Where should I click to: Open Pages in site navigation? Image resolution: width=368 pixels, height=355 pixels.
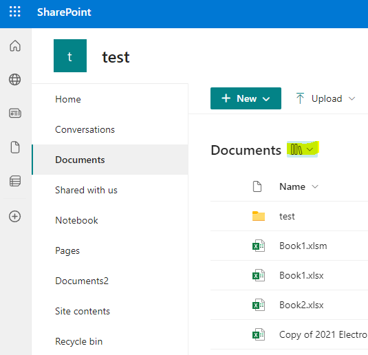pyautogui.click(x=67, y=250)
